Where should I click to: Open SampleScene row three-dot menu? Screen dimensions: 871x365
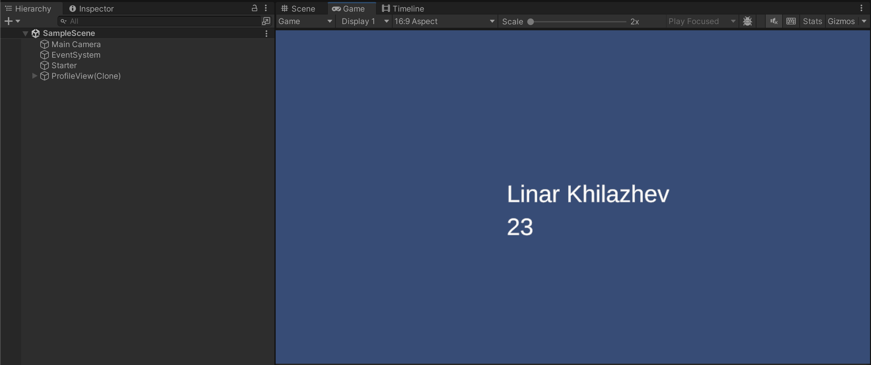click(x=266, y=33)
